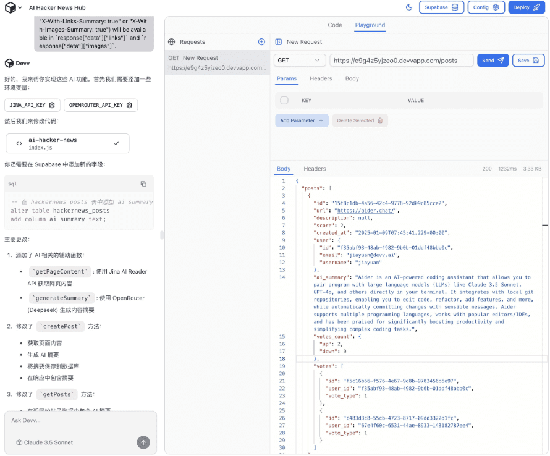This screenshot has width=550, height=456.
Task: Open the GET HTTP method dropdown
Action: click(299, 61)
